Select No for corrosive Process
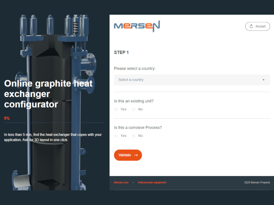This screenshot has height=205, width=274. click(x=134, y=136)
